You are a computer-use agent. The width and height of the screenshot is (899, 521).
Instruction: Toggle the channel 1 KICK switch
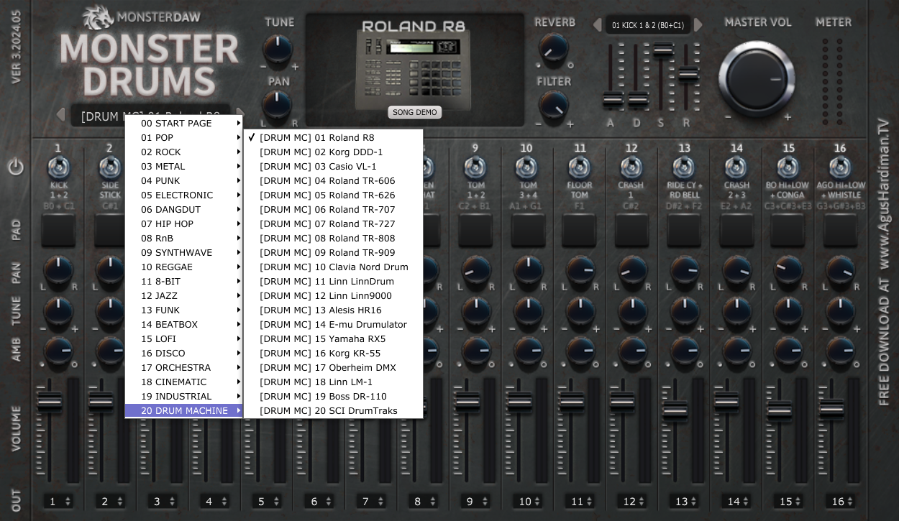pyautogui.click(x=58, y=168)
